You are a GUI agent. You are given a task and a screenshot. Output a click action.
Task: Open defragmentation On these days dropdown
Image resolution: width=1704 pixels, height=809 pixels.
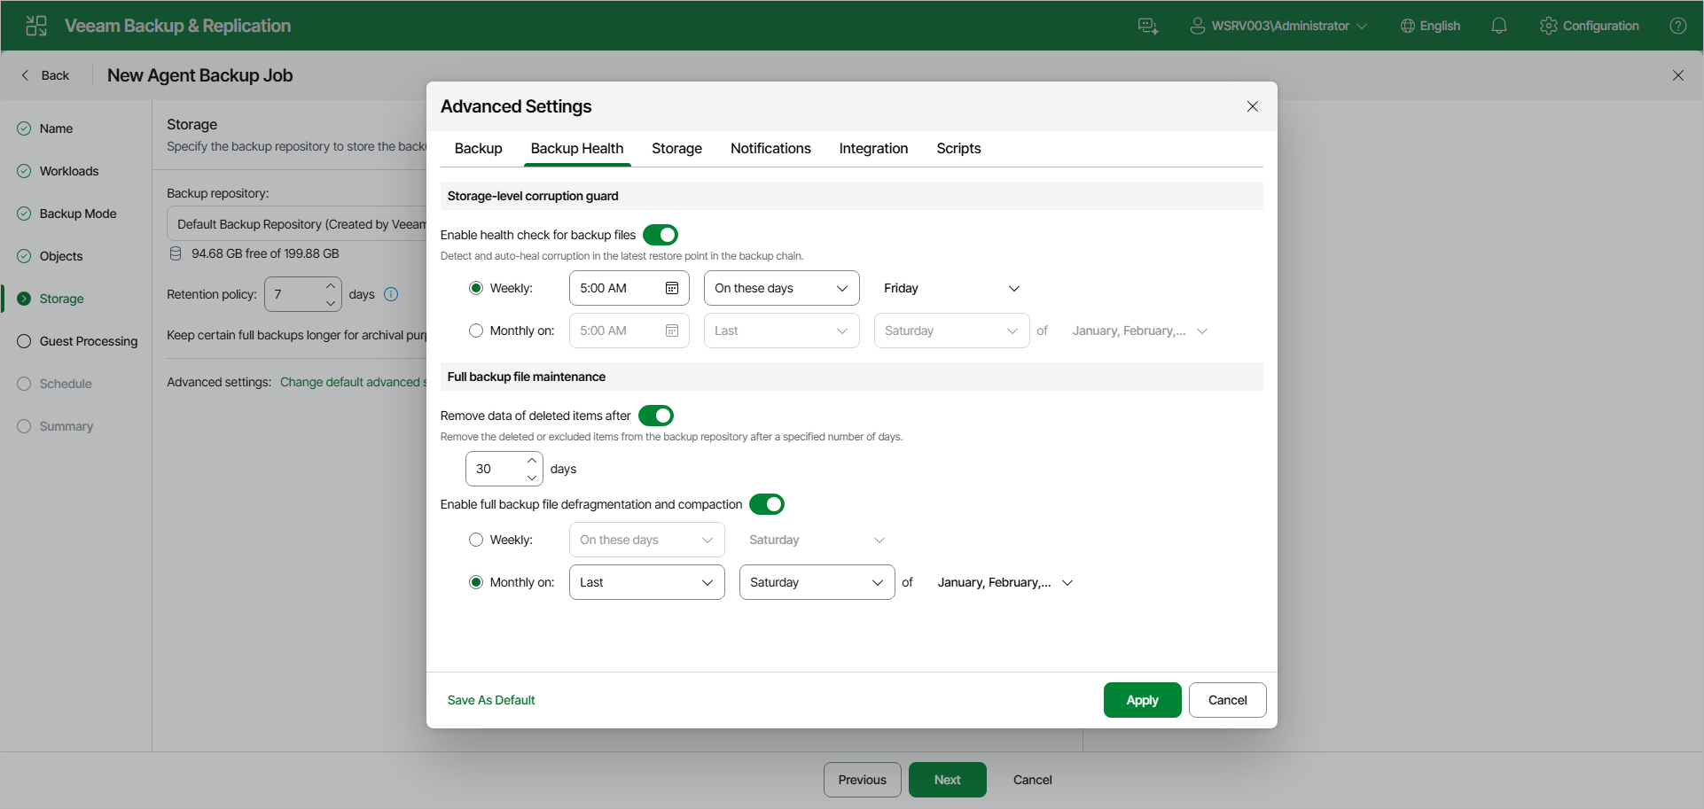click(647, 540)
